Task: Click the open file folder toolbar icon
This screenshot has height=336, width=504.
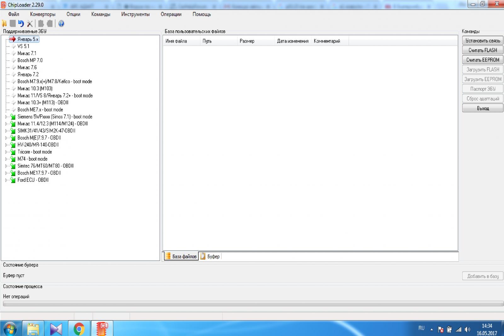Action: (4, 24)
